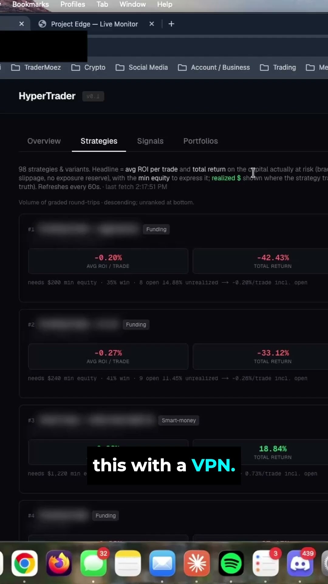Open the TraderMoez bookmarks folder
This screenshot has width=328, height=584.
tap(36, 68)
